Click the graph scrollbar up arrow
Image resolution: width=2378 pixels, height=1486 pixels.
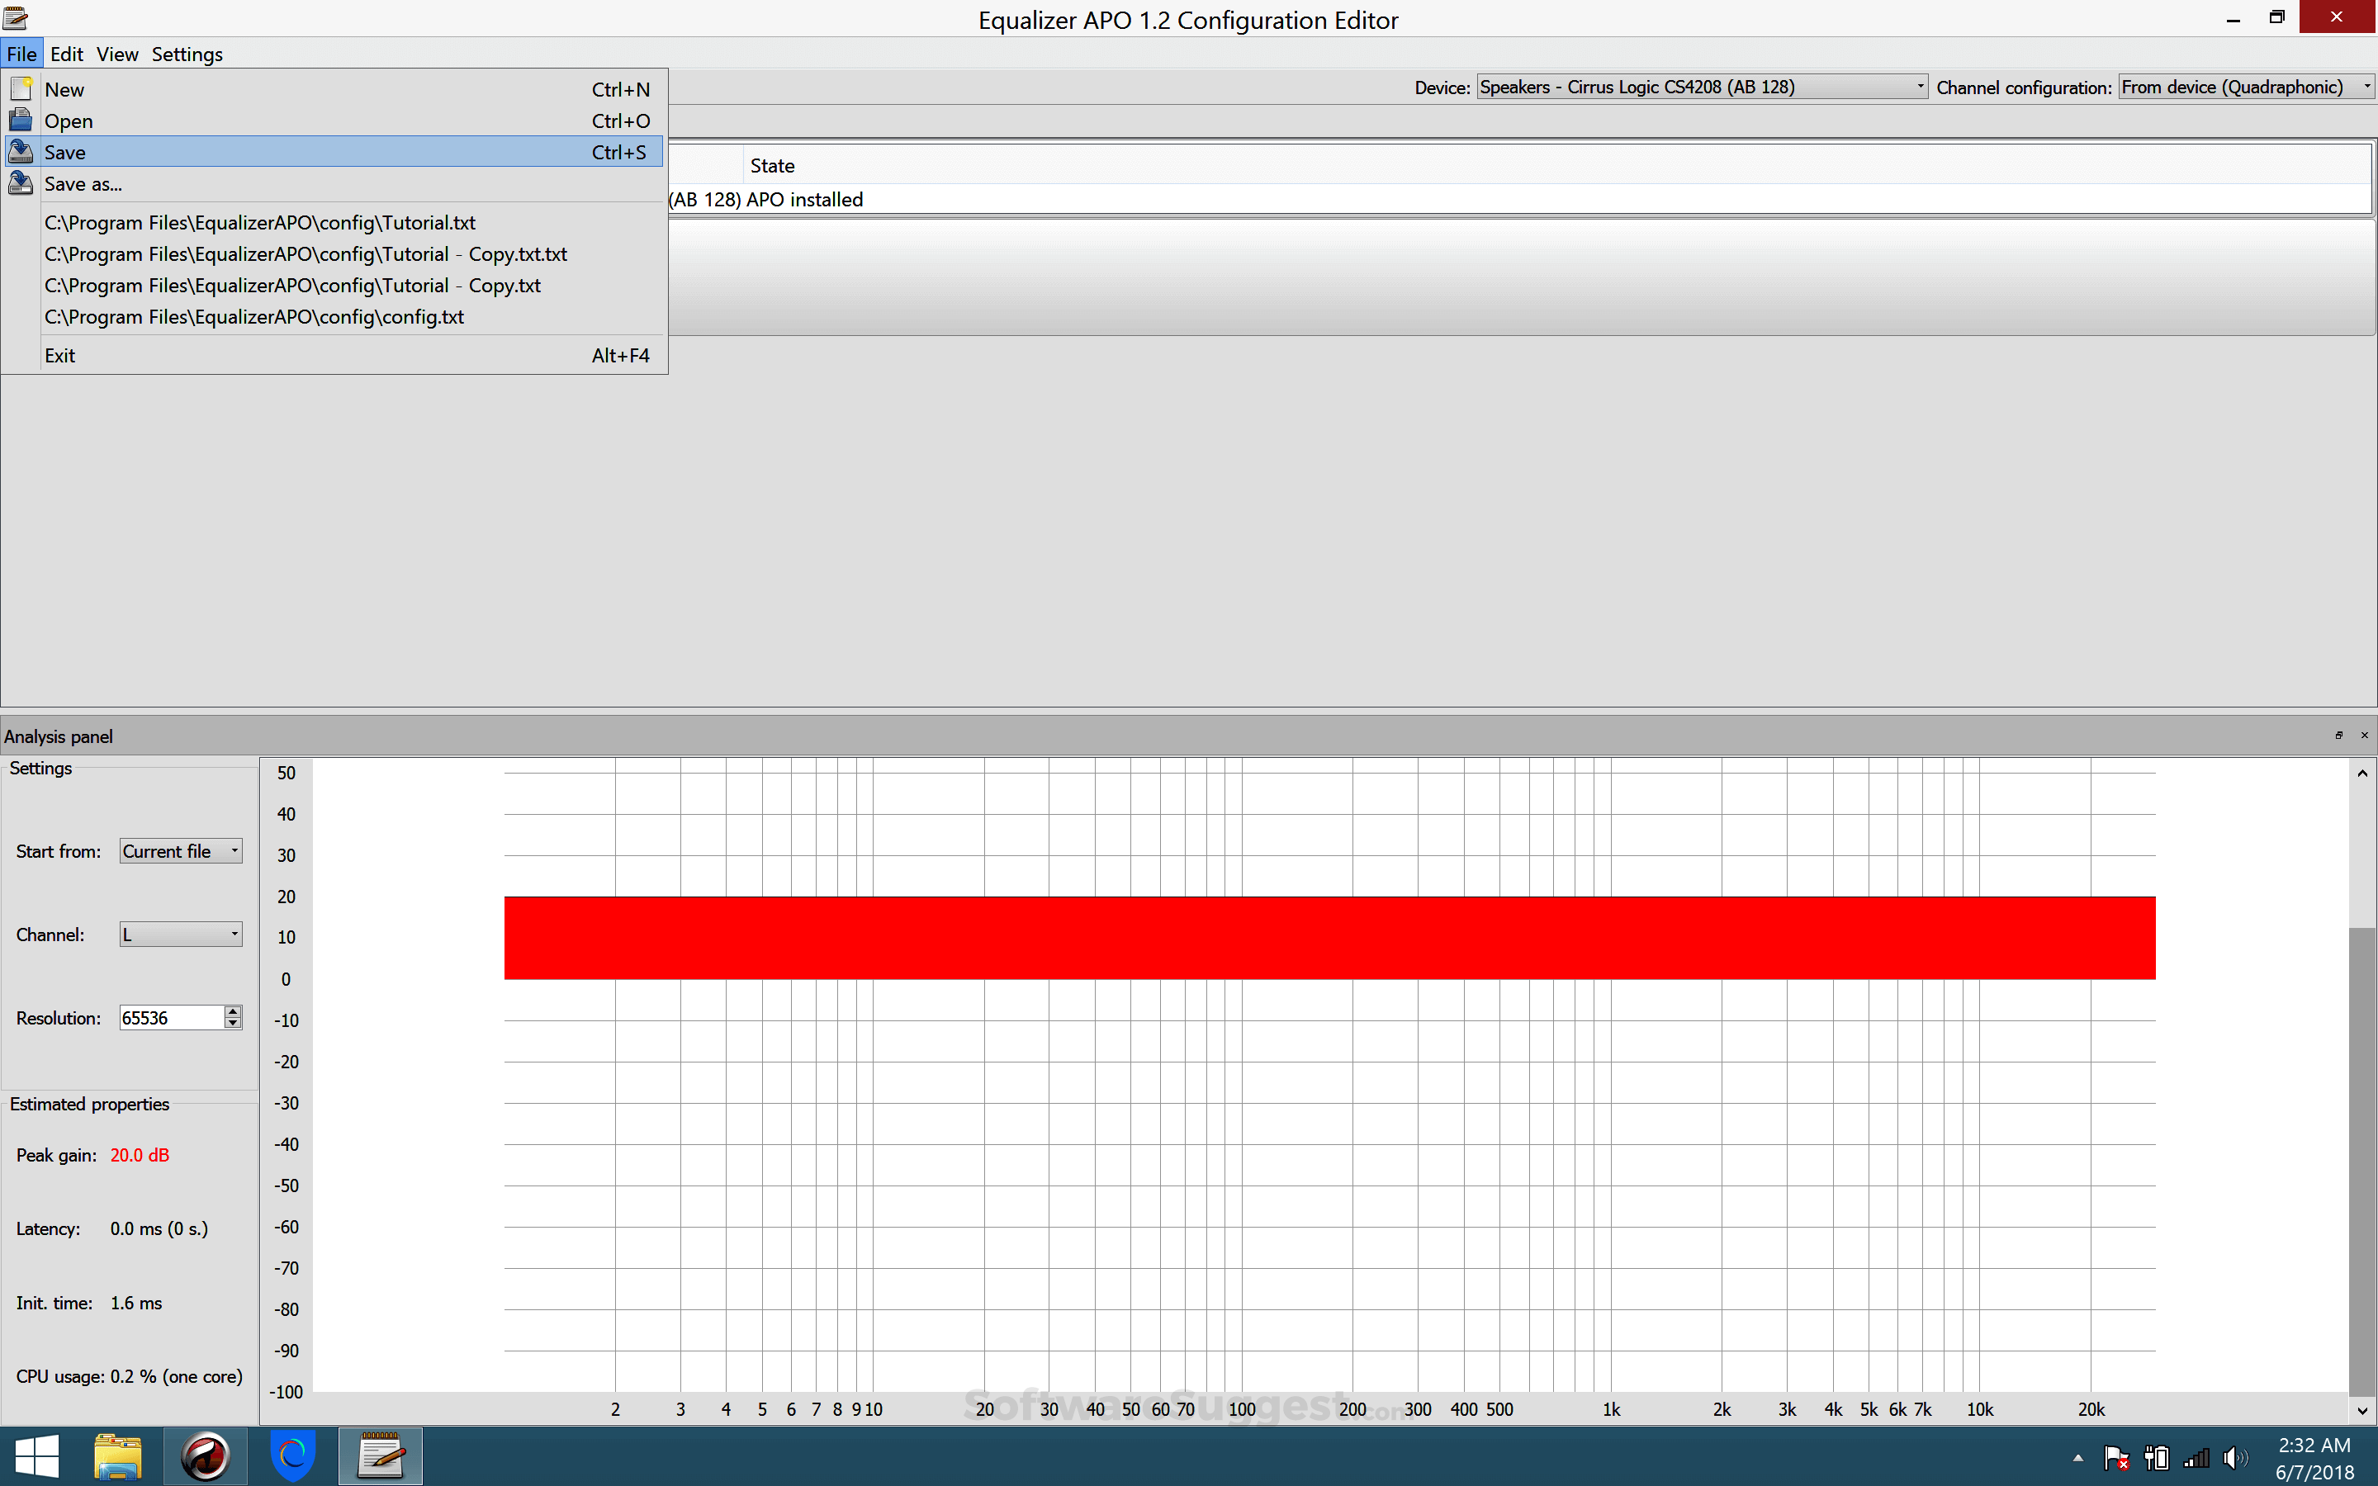point(2362,773)
